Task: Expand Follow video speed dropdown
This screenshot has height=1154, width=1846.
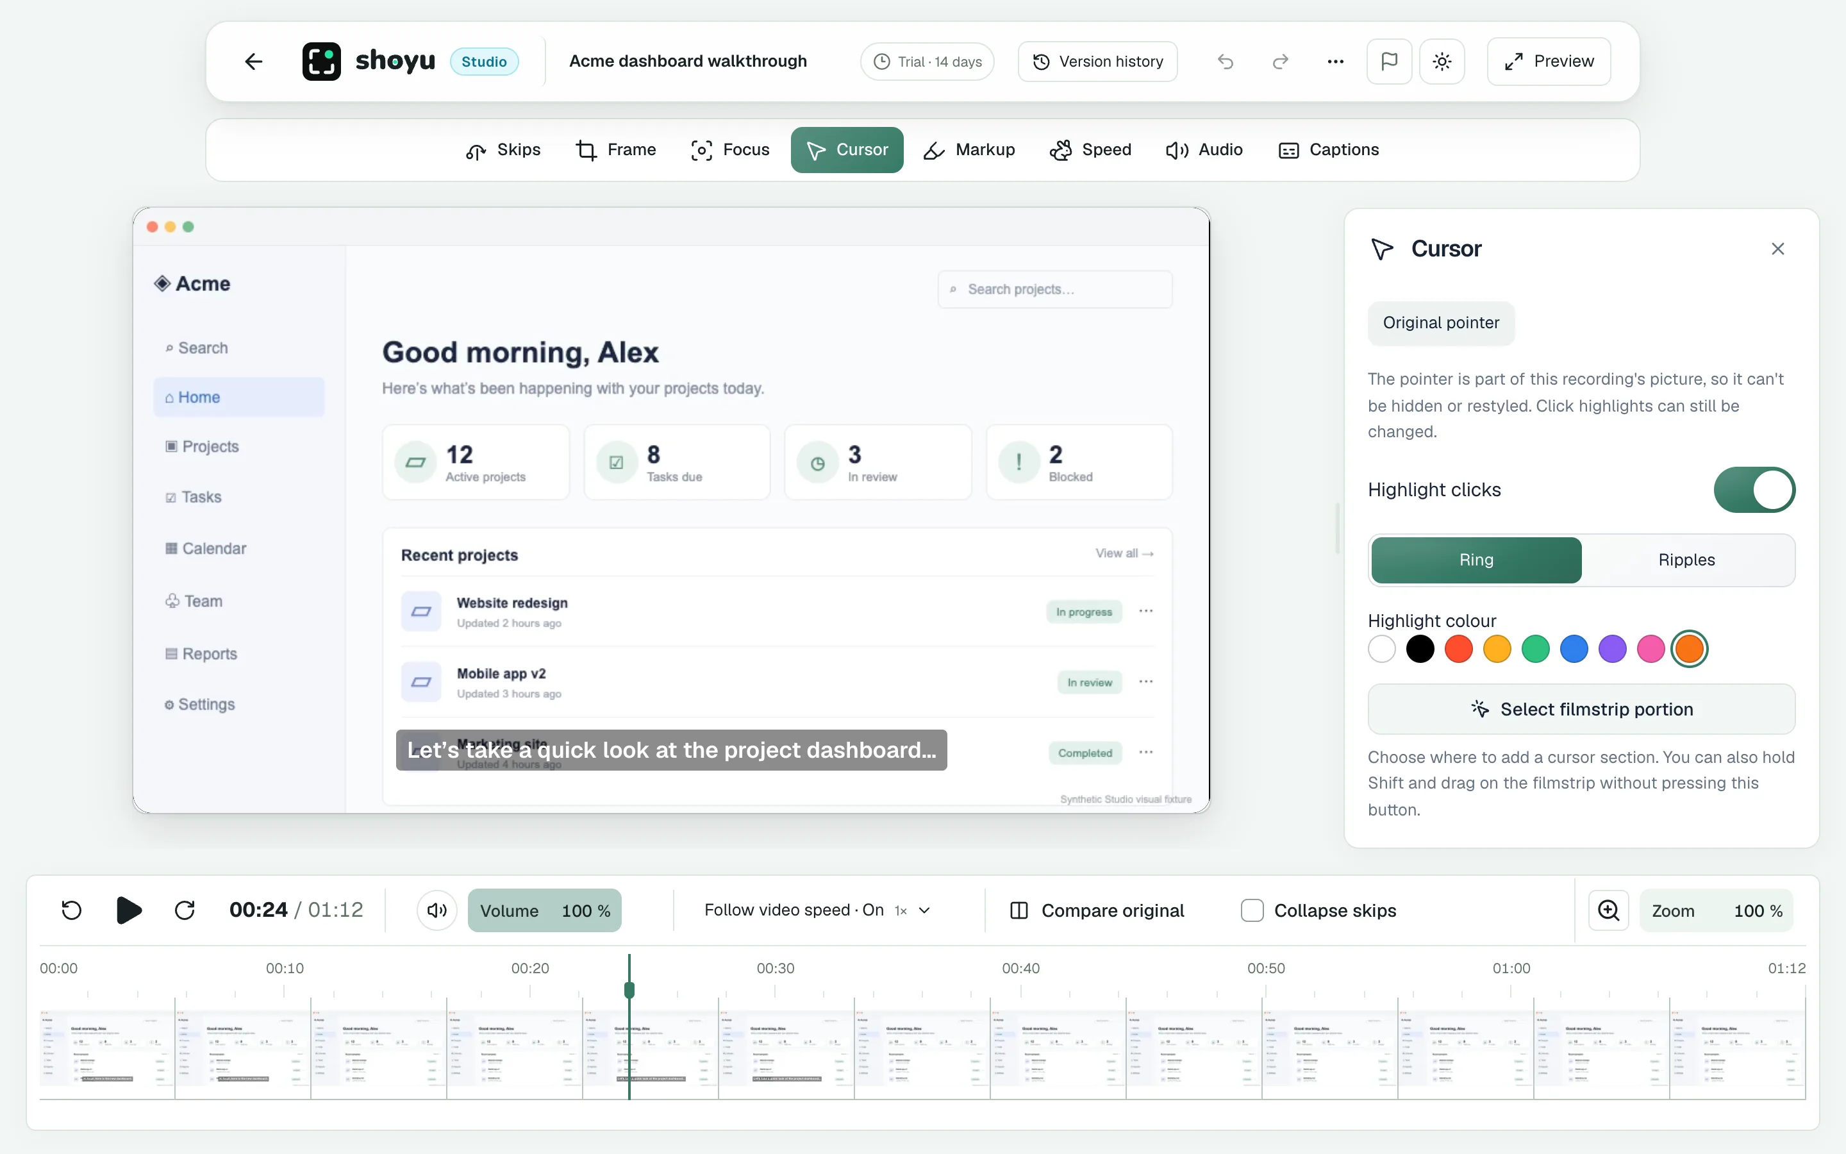Action: 818,910
